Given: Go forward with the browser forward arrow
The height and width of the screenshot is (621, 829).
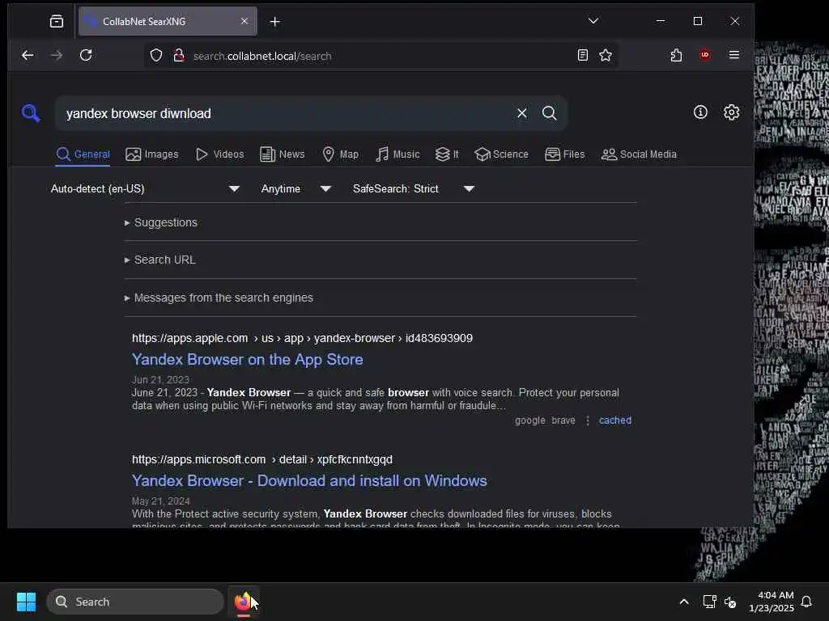Looking at the screenshot, I should (57, 56).
